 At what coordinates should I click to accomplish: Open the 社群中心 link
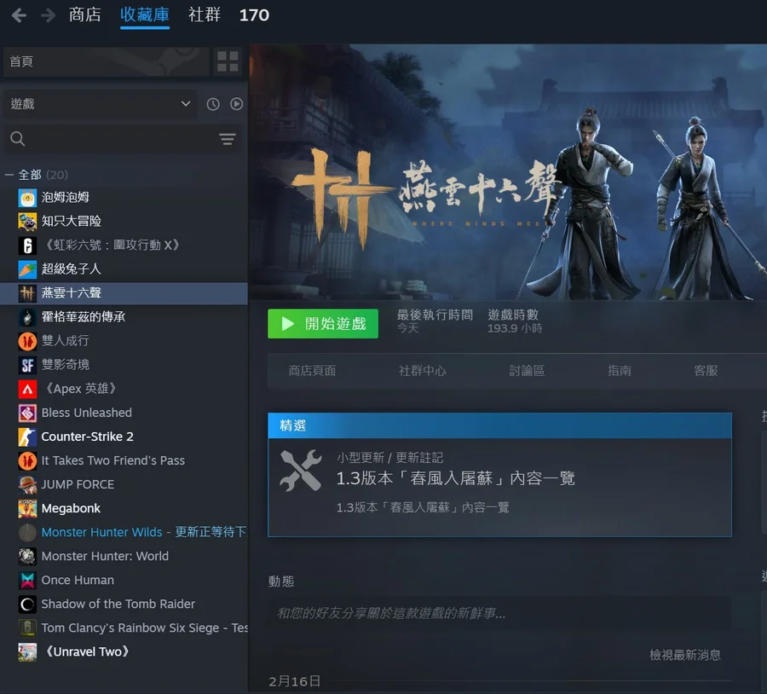[x=422, y=371]
